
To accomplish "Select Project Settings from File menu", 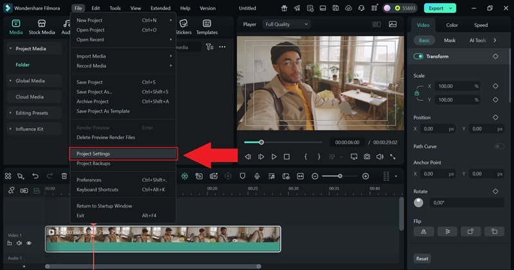I will click(x=123, y=154).
